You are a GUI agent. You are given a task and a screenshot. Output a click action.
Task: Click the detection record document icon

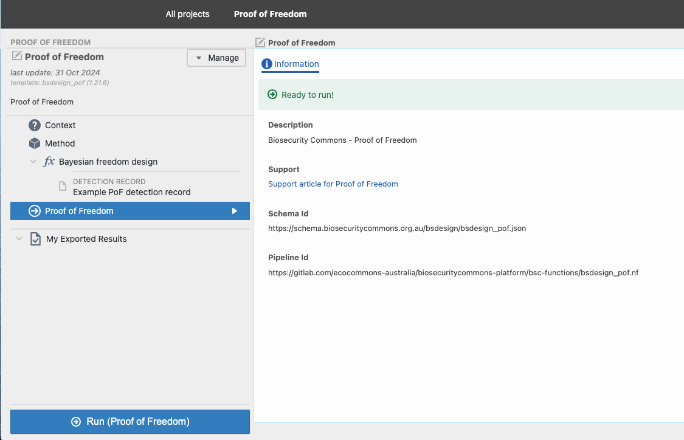63,186
